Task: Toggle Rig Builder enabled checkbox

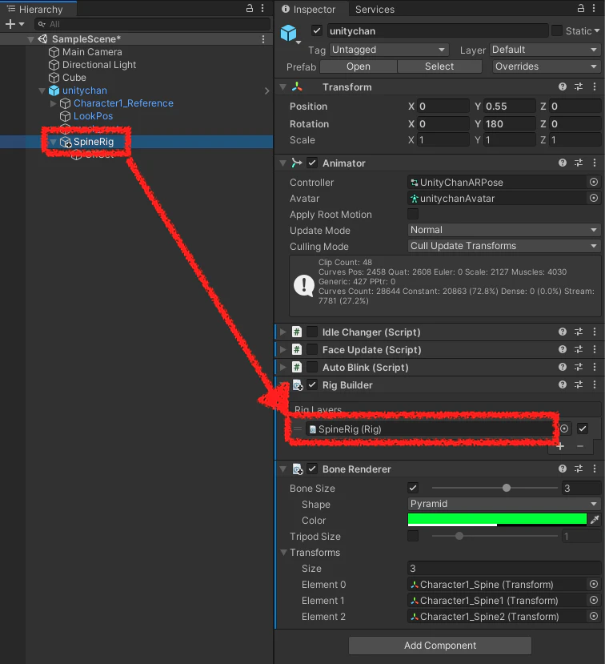Action: point(312,384)
